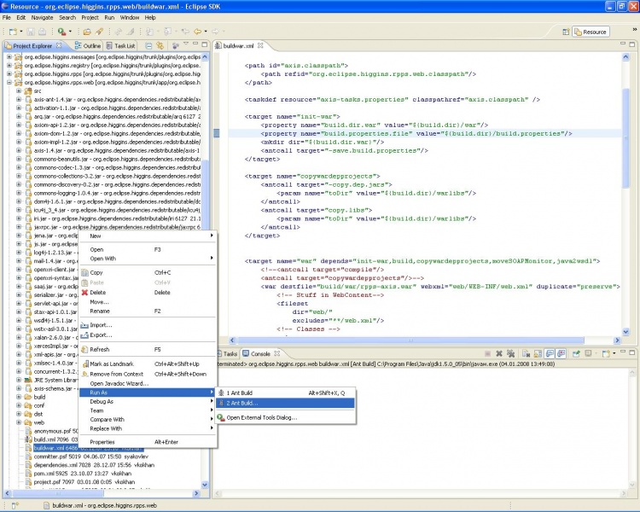Choose Compare With in context menu
Viewport: 640px width, 512px height.
pos(147,419)
